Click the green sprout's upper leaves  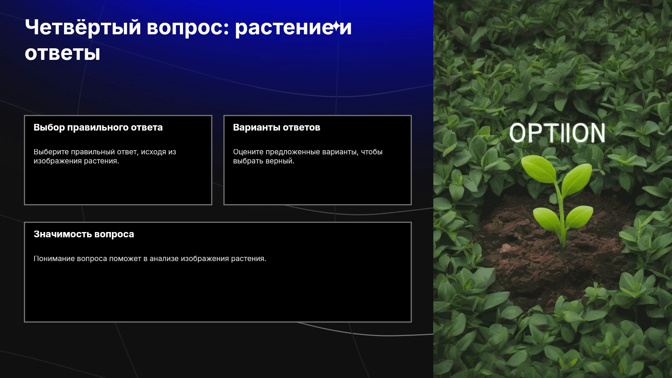[x=556, y=174]
